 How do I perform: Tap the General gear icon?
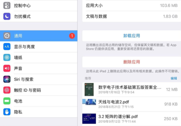(7, 36)
